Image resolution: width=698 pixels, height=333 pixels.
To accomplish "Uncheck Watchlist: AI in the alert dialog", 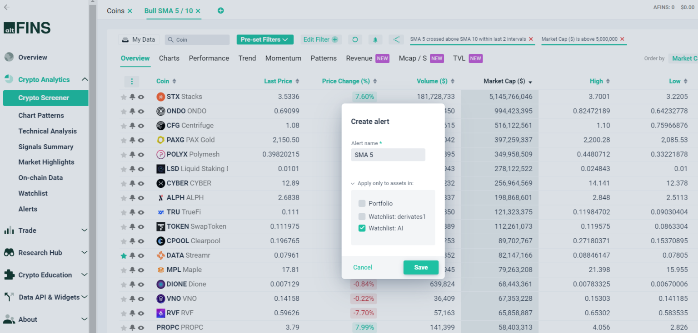I will point(362,228).
